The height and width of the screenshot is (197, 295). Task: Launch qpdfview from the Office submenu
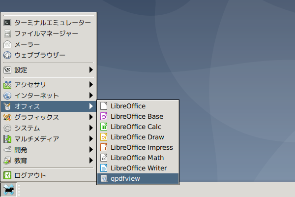coord(138,178)
